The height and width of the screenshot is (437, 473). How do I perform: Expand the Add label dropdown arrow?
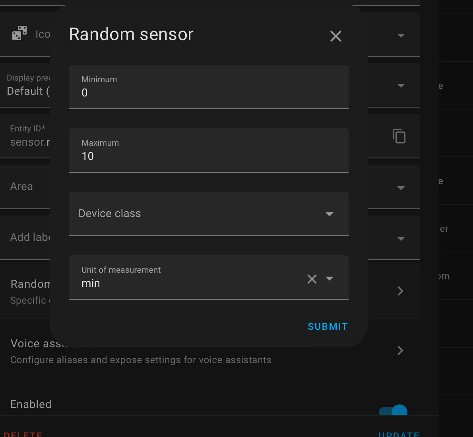[401, 239]
